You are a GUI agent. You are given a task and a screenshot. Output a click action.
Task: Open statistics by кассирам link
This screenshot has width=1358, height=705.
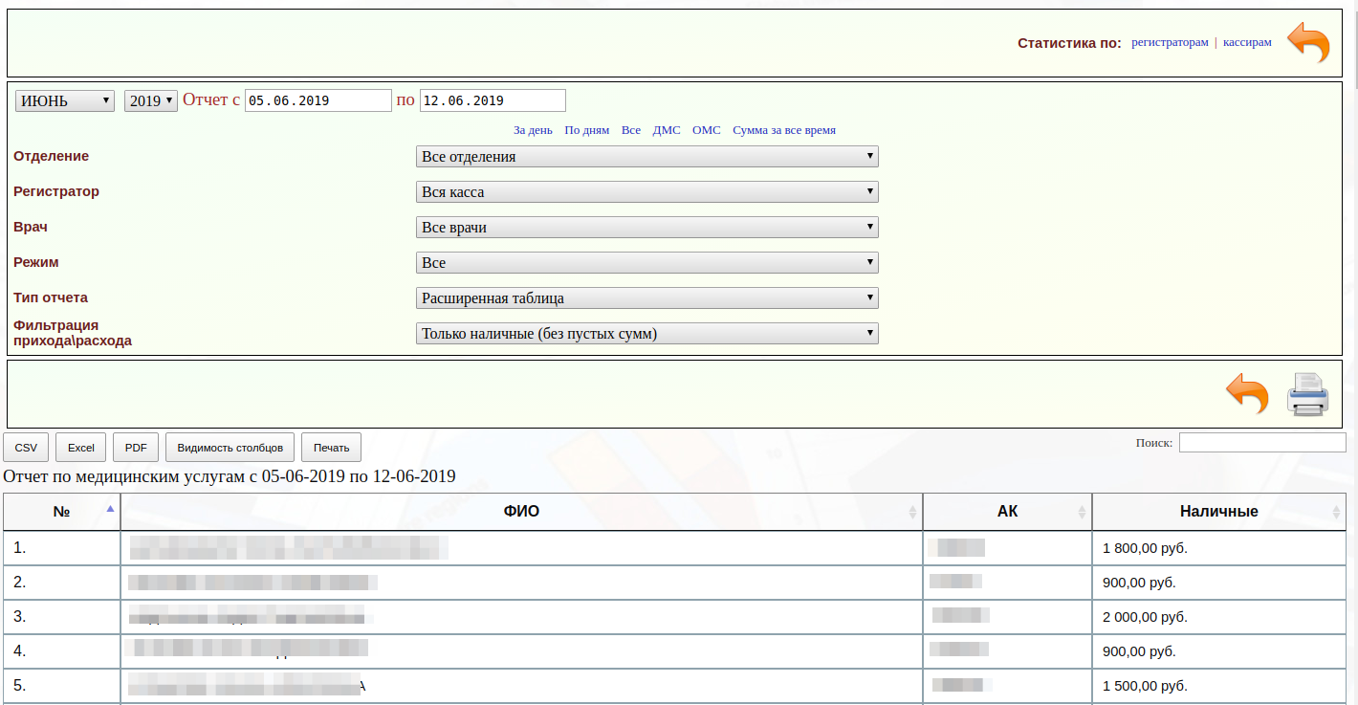(x=1247, y=43)
